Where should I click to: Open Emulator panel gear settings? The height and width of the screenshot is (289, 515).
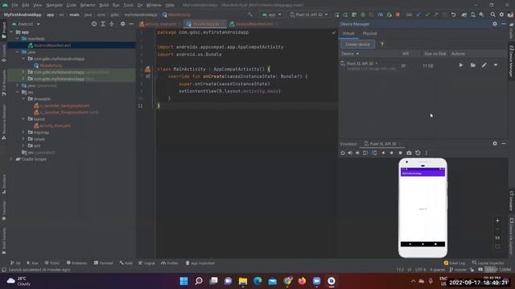(495, 144)
